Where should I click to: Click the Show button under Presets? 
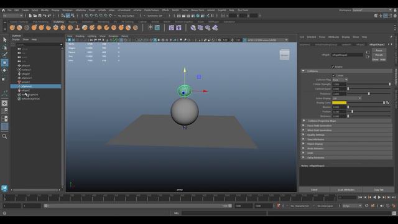click(375, 60)
